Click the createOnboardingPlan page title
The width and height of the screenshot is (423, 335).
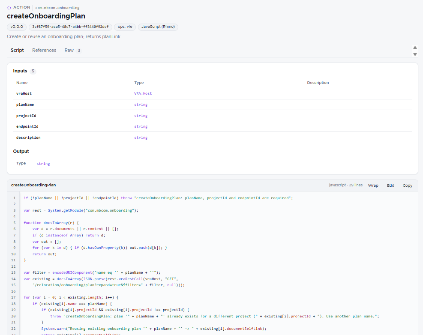point(46,16)
